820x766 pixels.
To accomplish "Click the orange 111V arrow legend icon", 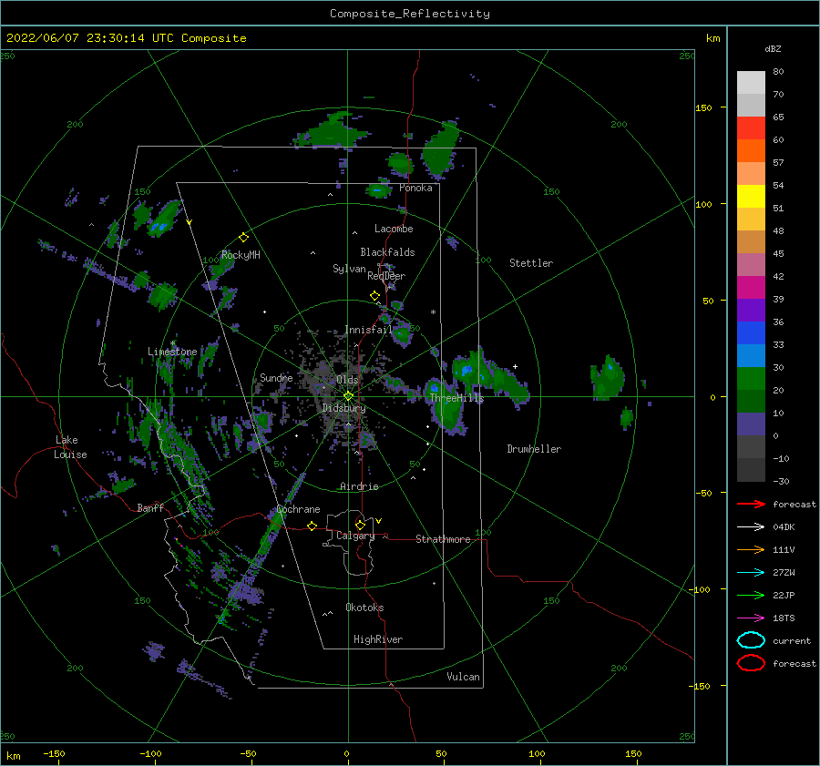I will click(751, 549).
